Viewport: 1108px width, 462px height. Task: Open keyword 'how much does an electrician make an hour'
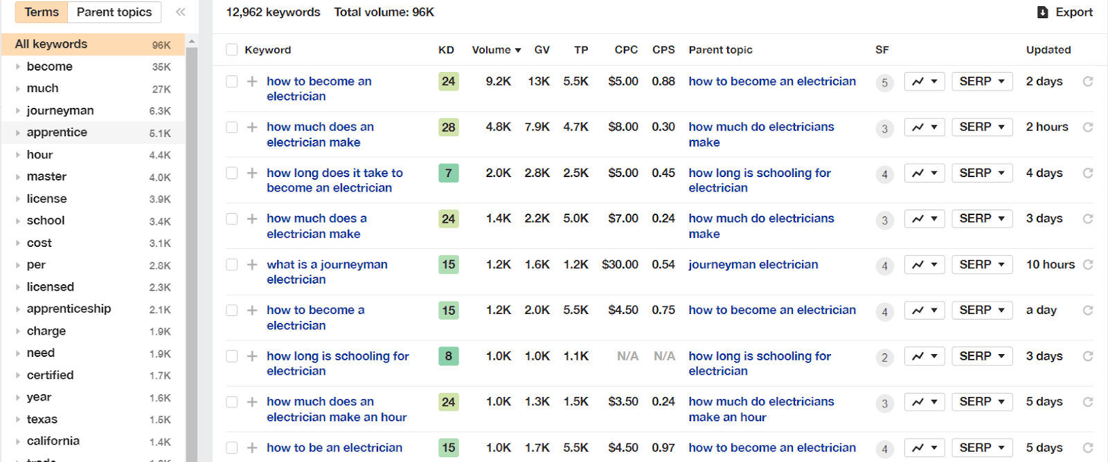coord(337,409)
